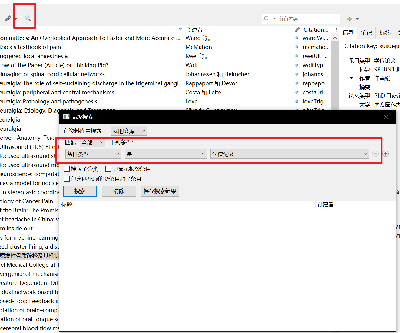
Task: Select the item by Costa 和 Leite
Action: [203, 92]
